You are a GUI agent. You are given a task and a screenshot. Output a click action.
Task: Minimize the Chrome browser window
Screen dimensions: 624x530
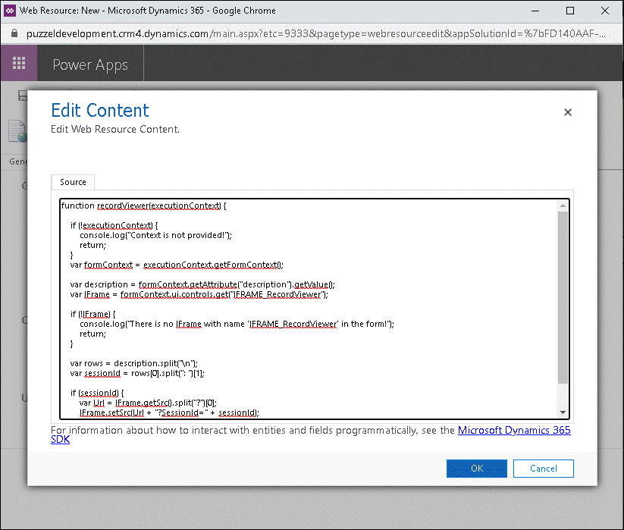point(535,11)
